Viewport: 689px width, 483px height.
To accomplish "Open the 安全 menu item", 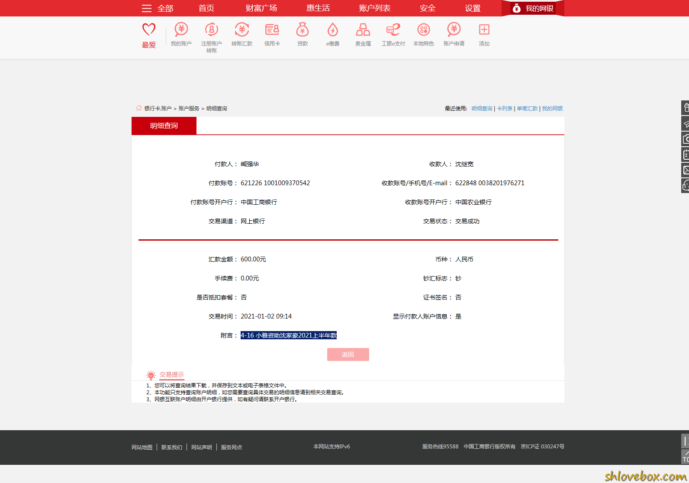I will [x=428, y=8].
